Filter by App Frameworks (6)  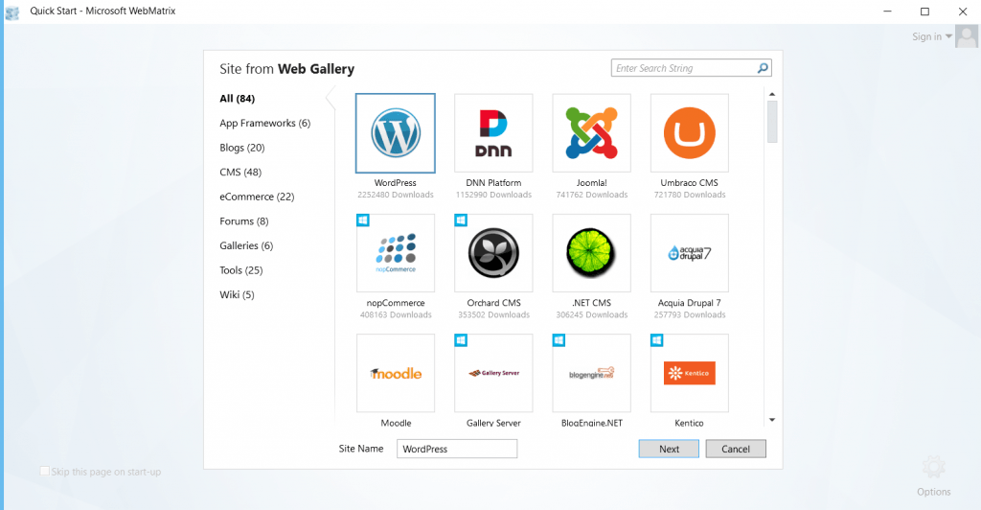(264, 123)
